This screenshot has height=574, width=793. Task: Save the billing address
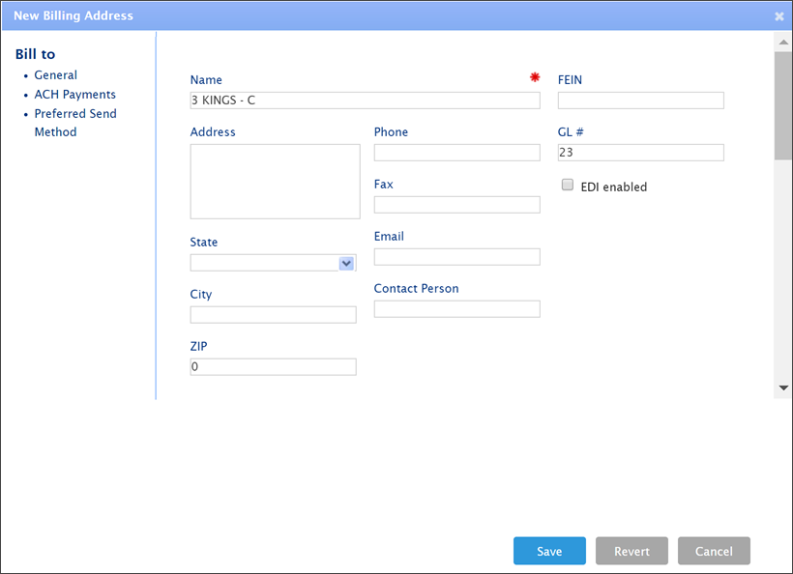(549, 551)
